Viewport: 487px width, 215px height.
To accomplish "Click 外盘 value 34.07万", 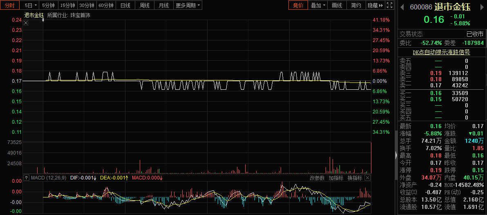I will click(x=431, y=178).
